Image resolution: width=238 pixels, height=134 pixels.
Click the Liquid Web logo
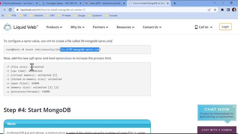[21, 27]
